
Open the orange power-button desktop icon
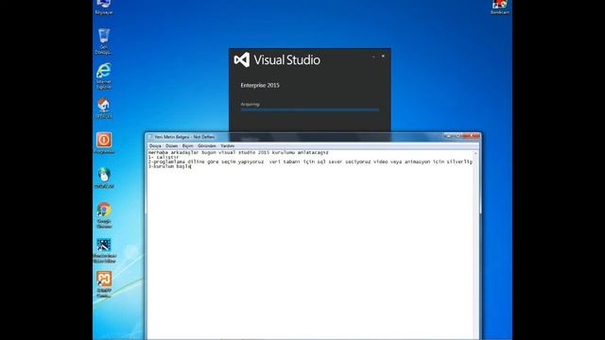click(x=104, y=143)
